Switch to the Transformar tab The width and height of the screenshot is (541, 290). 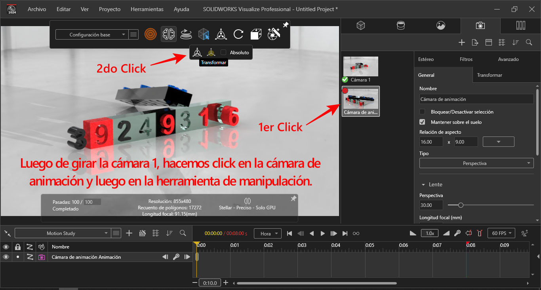click(x=490, y=75)
